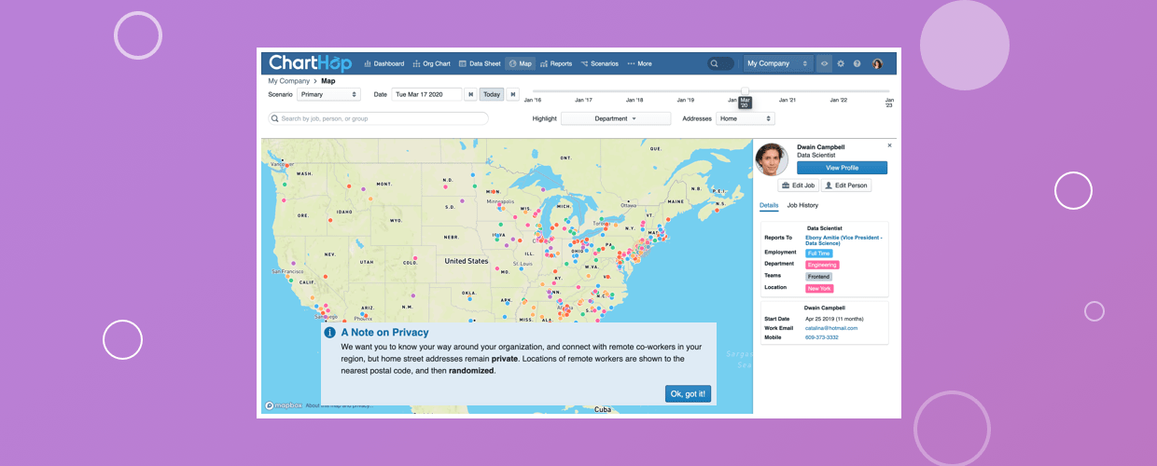Open the Scenario Primary dropdown
Viewport: 1157px width, 466px height.
(x=328, y=94)
